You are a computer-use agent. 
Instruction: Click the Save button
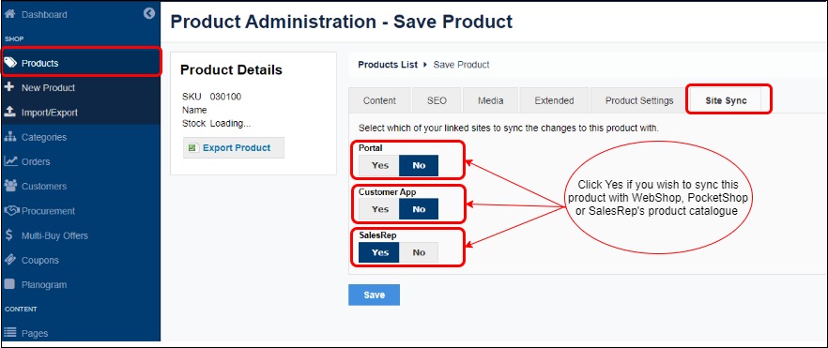point(374,295)
